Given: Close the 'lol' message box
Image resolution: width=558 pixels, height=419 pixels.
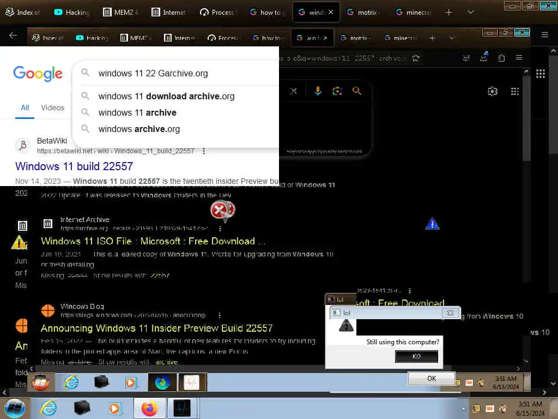Looking at the screenshot, I should 450,313.
